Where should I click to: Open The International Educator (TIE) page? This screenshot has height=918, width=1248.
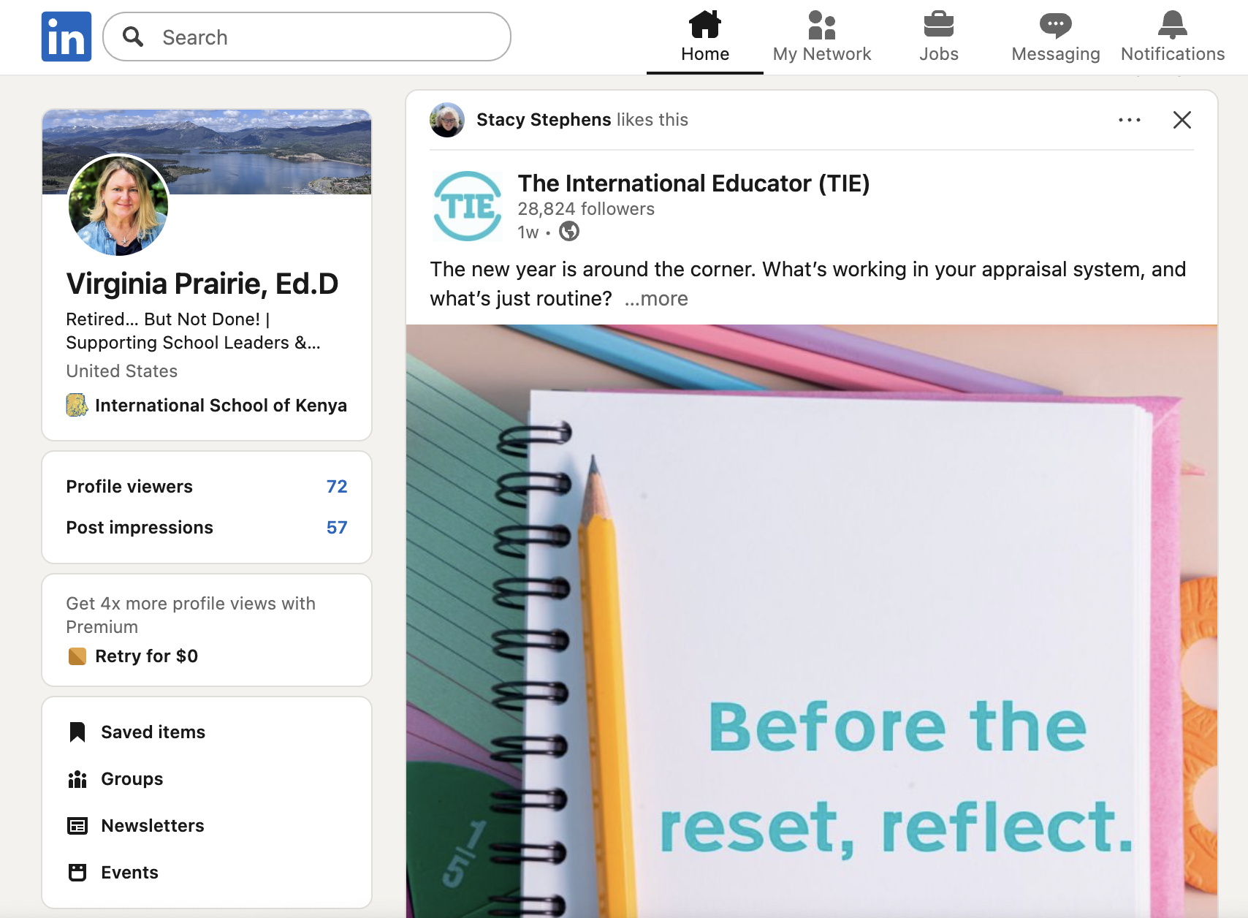pyautogui.click(x=693, y=183)
